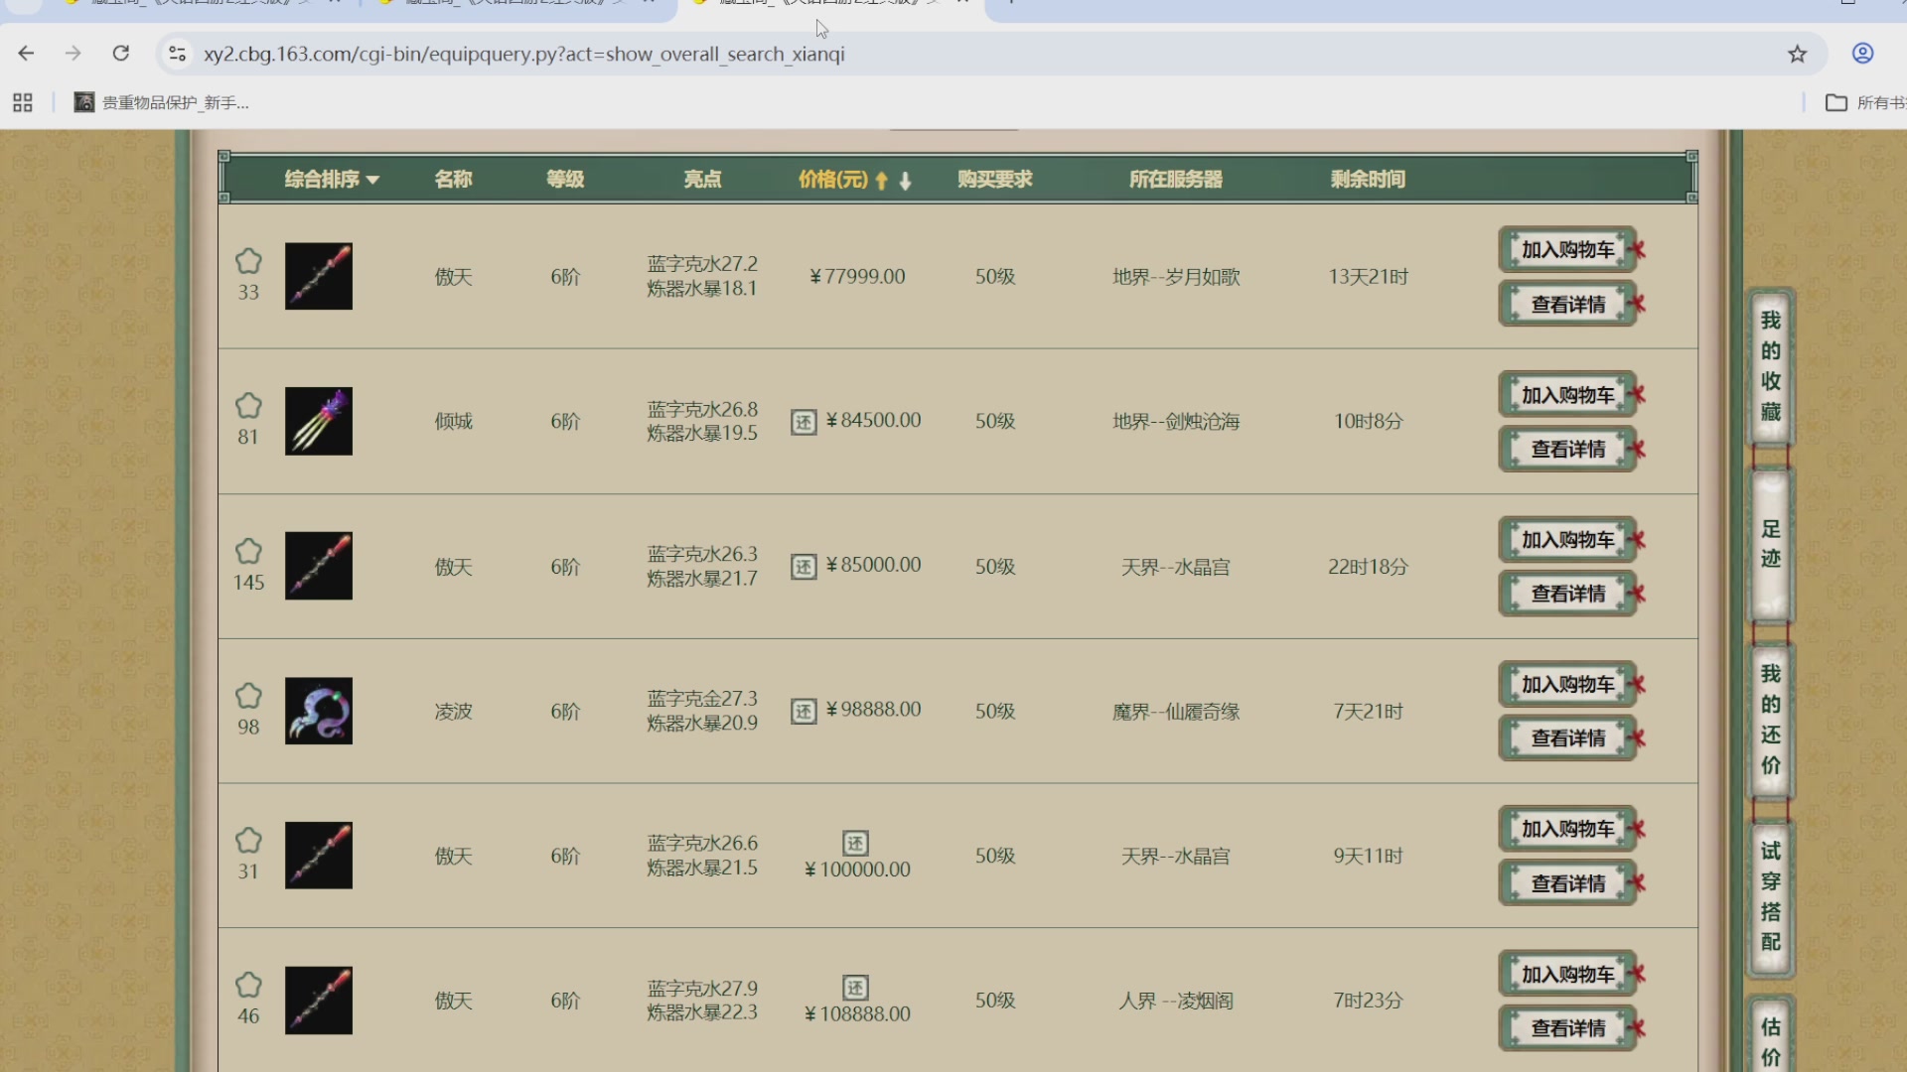Toggle favorite star on the 凌波 item with 98 collectors
The image size is (1907, 1072).
click(248, 695)
